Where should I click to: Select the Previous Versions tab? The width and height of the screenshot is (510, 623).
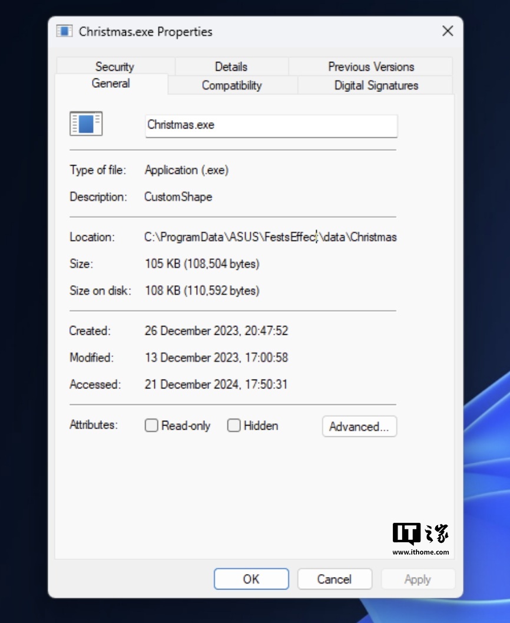tap(371, 67)
